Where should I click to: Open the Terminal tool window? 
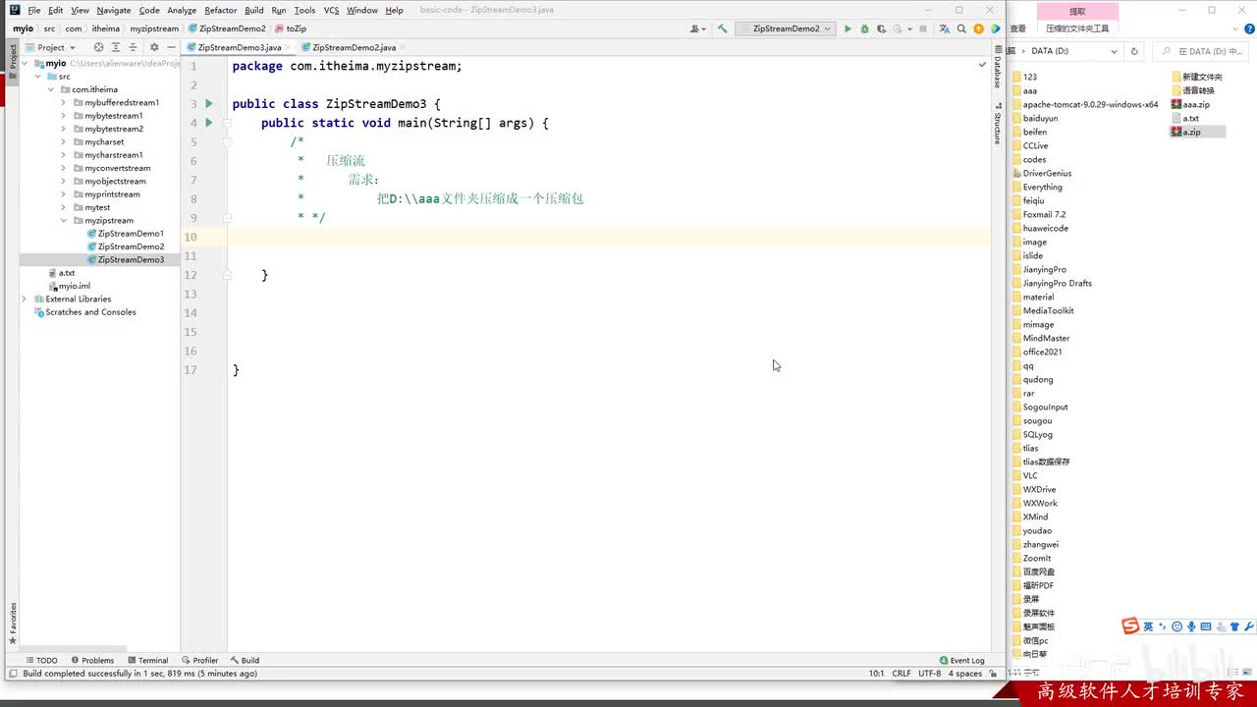(x=147, y=660)
